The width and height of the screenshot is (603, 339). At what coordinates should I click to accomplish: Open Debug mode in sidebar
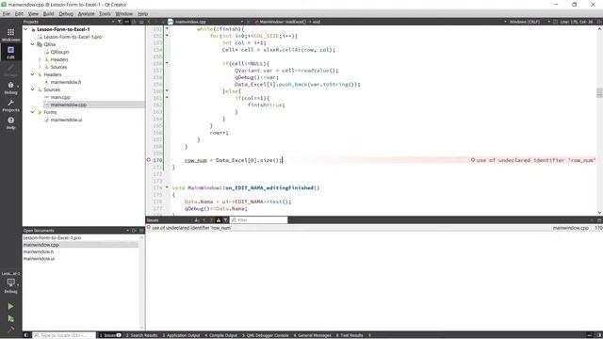10,88
